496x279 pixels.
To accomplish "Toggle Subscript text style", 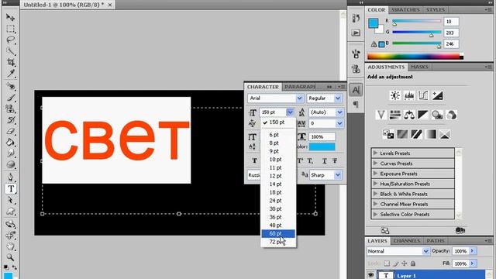I will 310,160.
